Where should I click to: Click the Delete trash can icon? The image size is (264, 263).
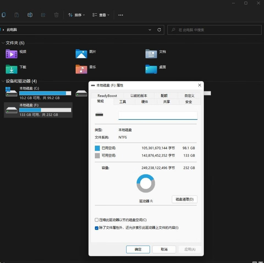(x=56, y=15)
